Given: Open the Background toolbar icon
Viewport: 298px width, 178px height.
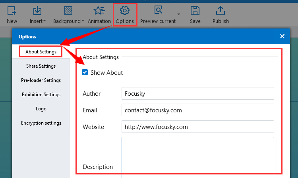Looking at the screenshot, I should pyautogui.click(x=68, y=11).
